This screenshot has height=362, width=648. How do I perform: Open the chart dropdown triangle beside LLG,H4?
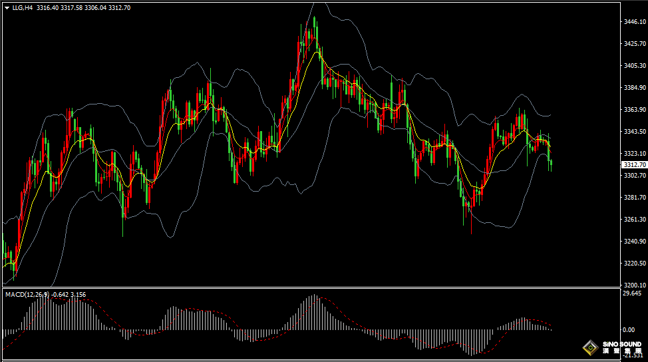(x=7, y=7)
